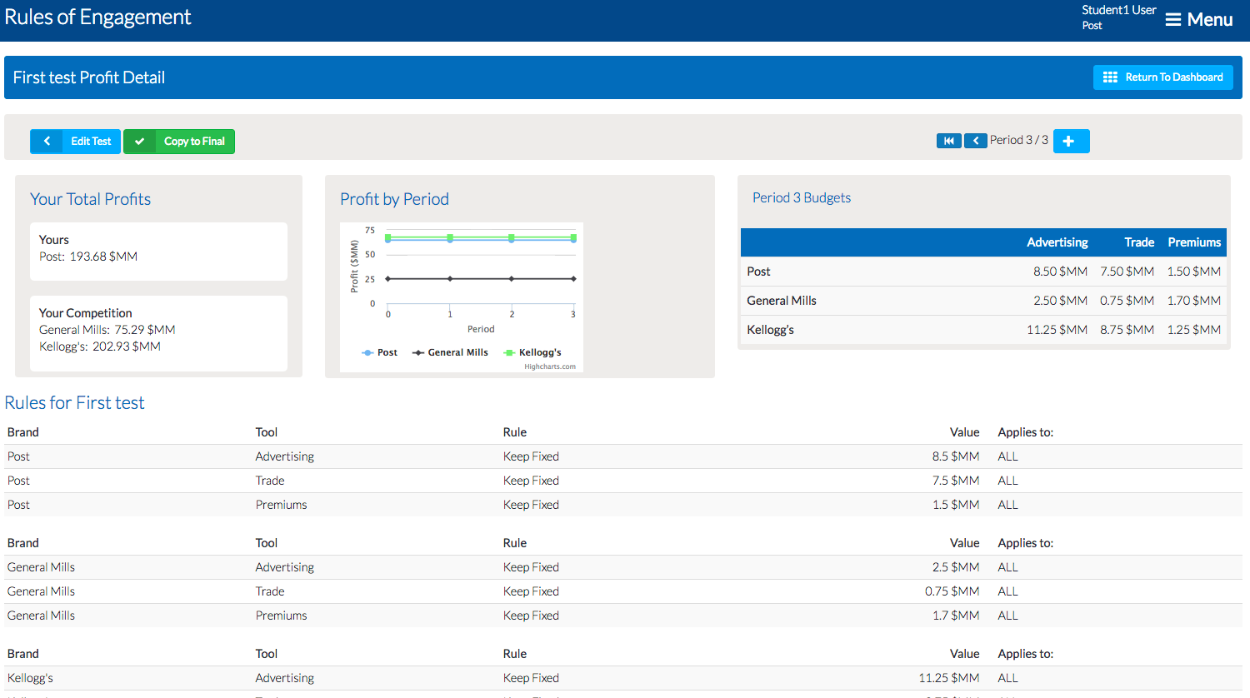
Task: Jump to first period using skip-back icon
Action: pyautogui.click(x=948, y=141)
